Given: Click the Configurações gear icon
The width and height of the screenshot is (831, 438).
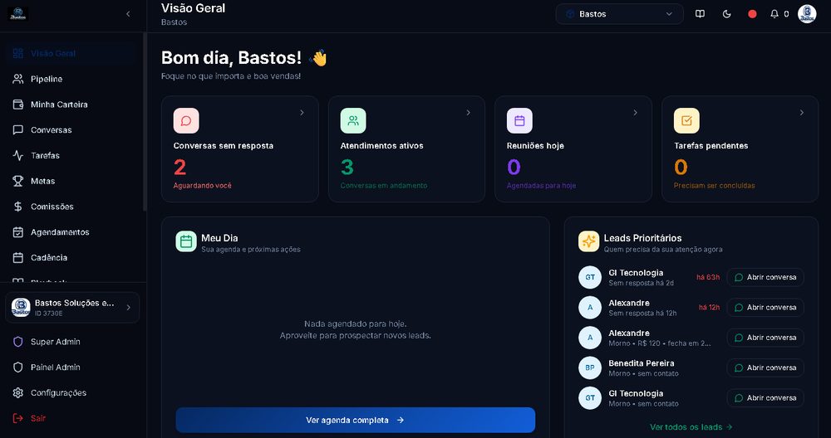Looking at the screenshot, I should click(18, 392).
